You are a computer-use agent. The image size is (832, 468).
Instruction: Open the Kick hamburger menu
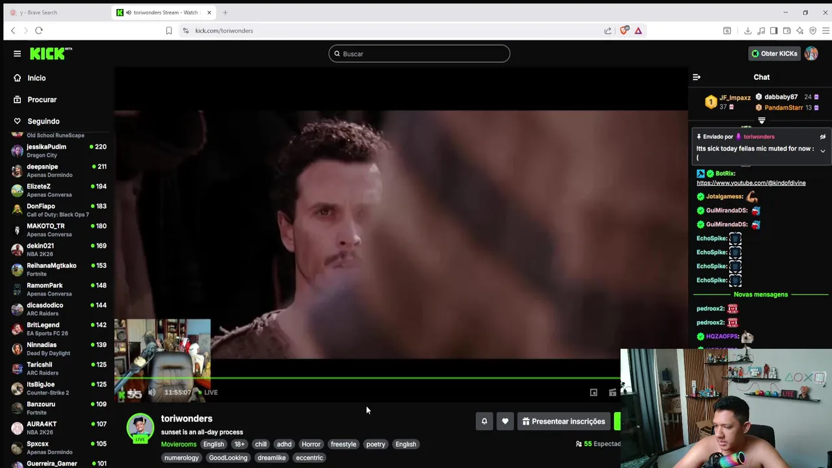18,54
